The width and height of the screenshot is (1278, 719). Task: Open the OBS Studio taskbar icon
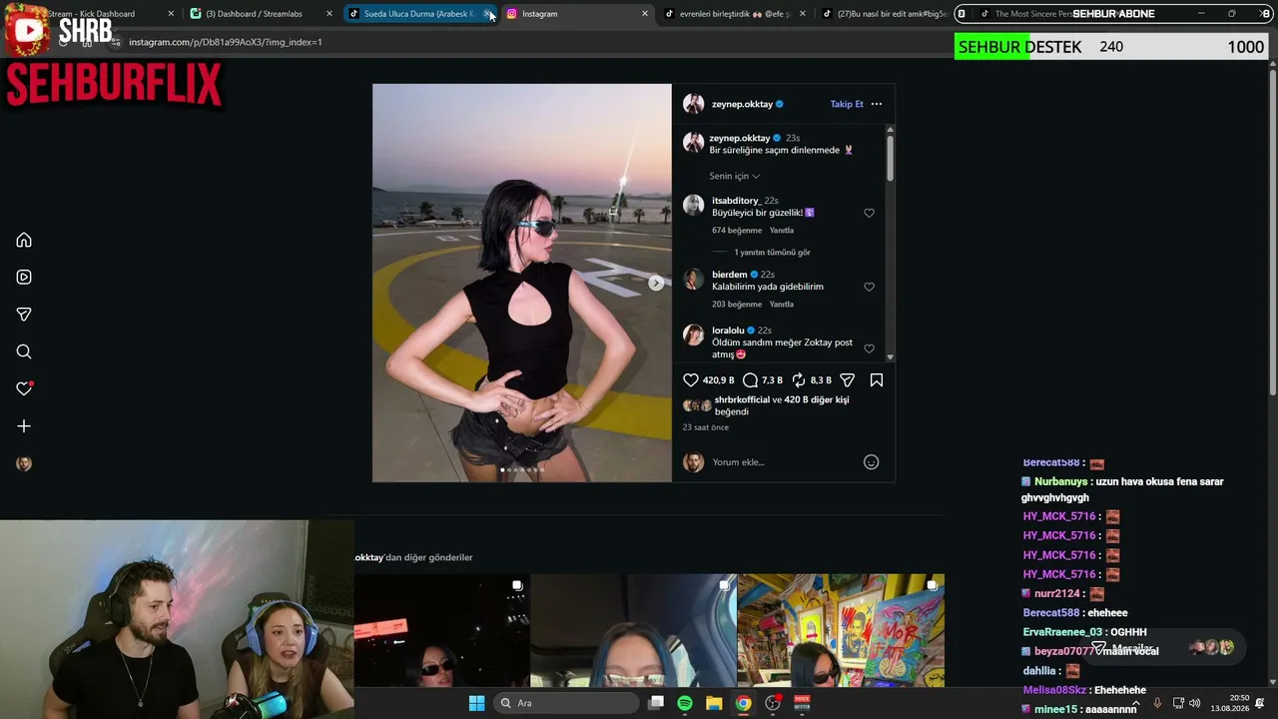(773, 703)
